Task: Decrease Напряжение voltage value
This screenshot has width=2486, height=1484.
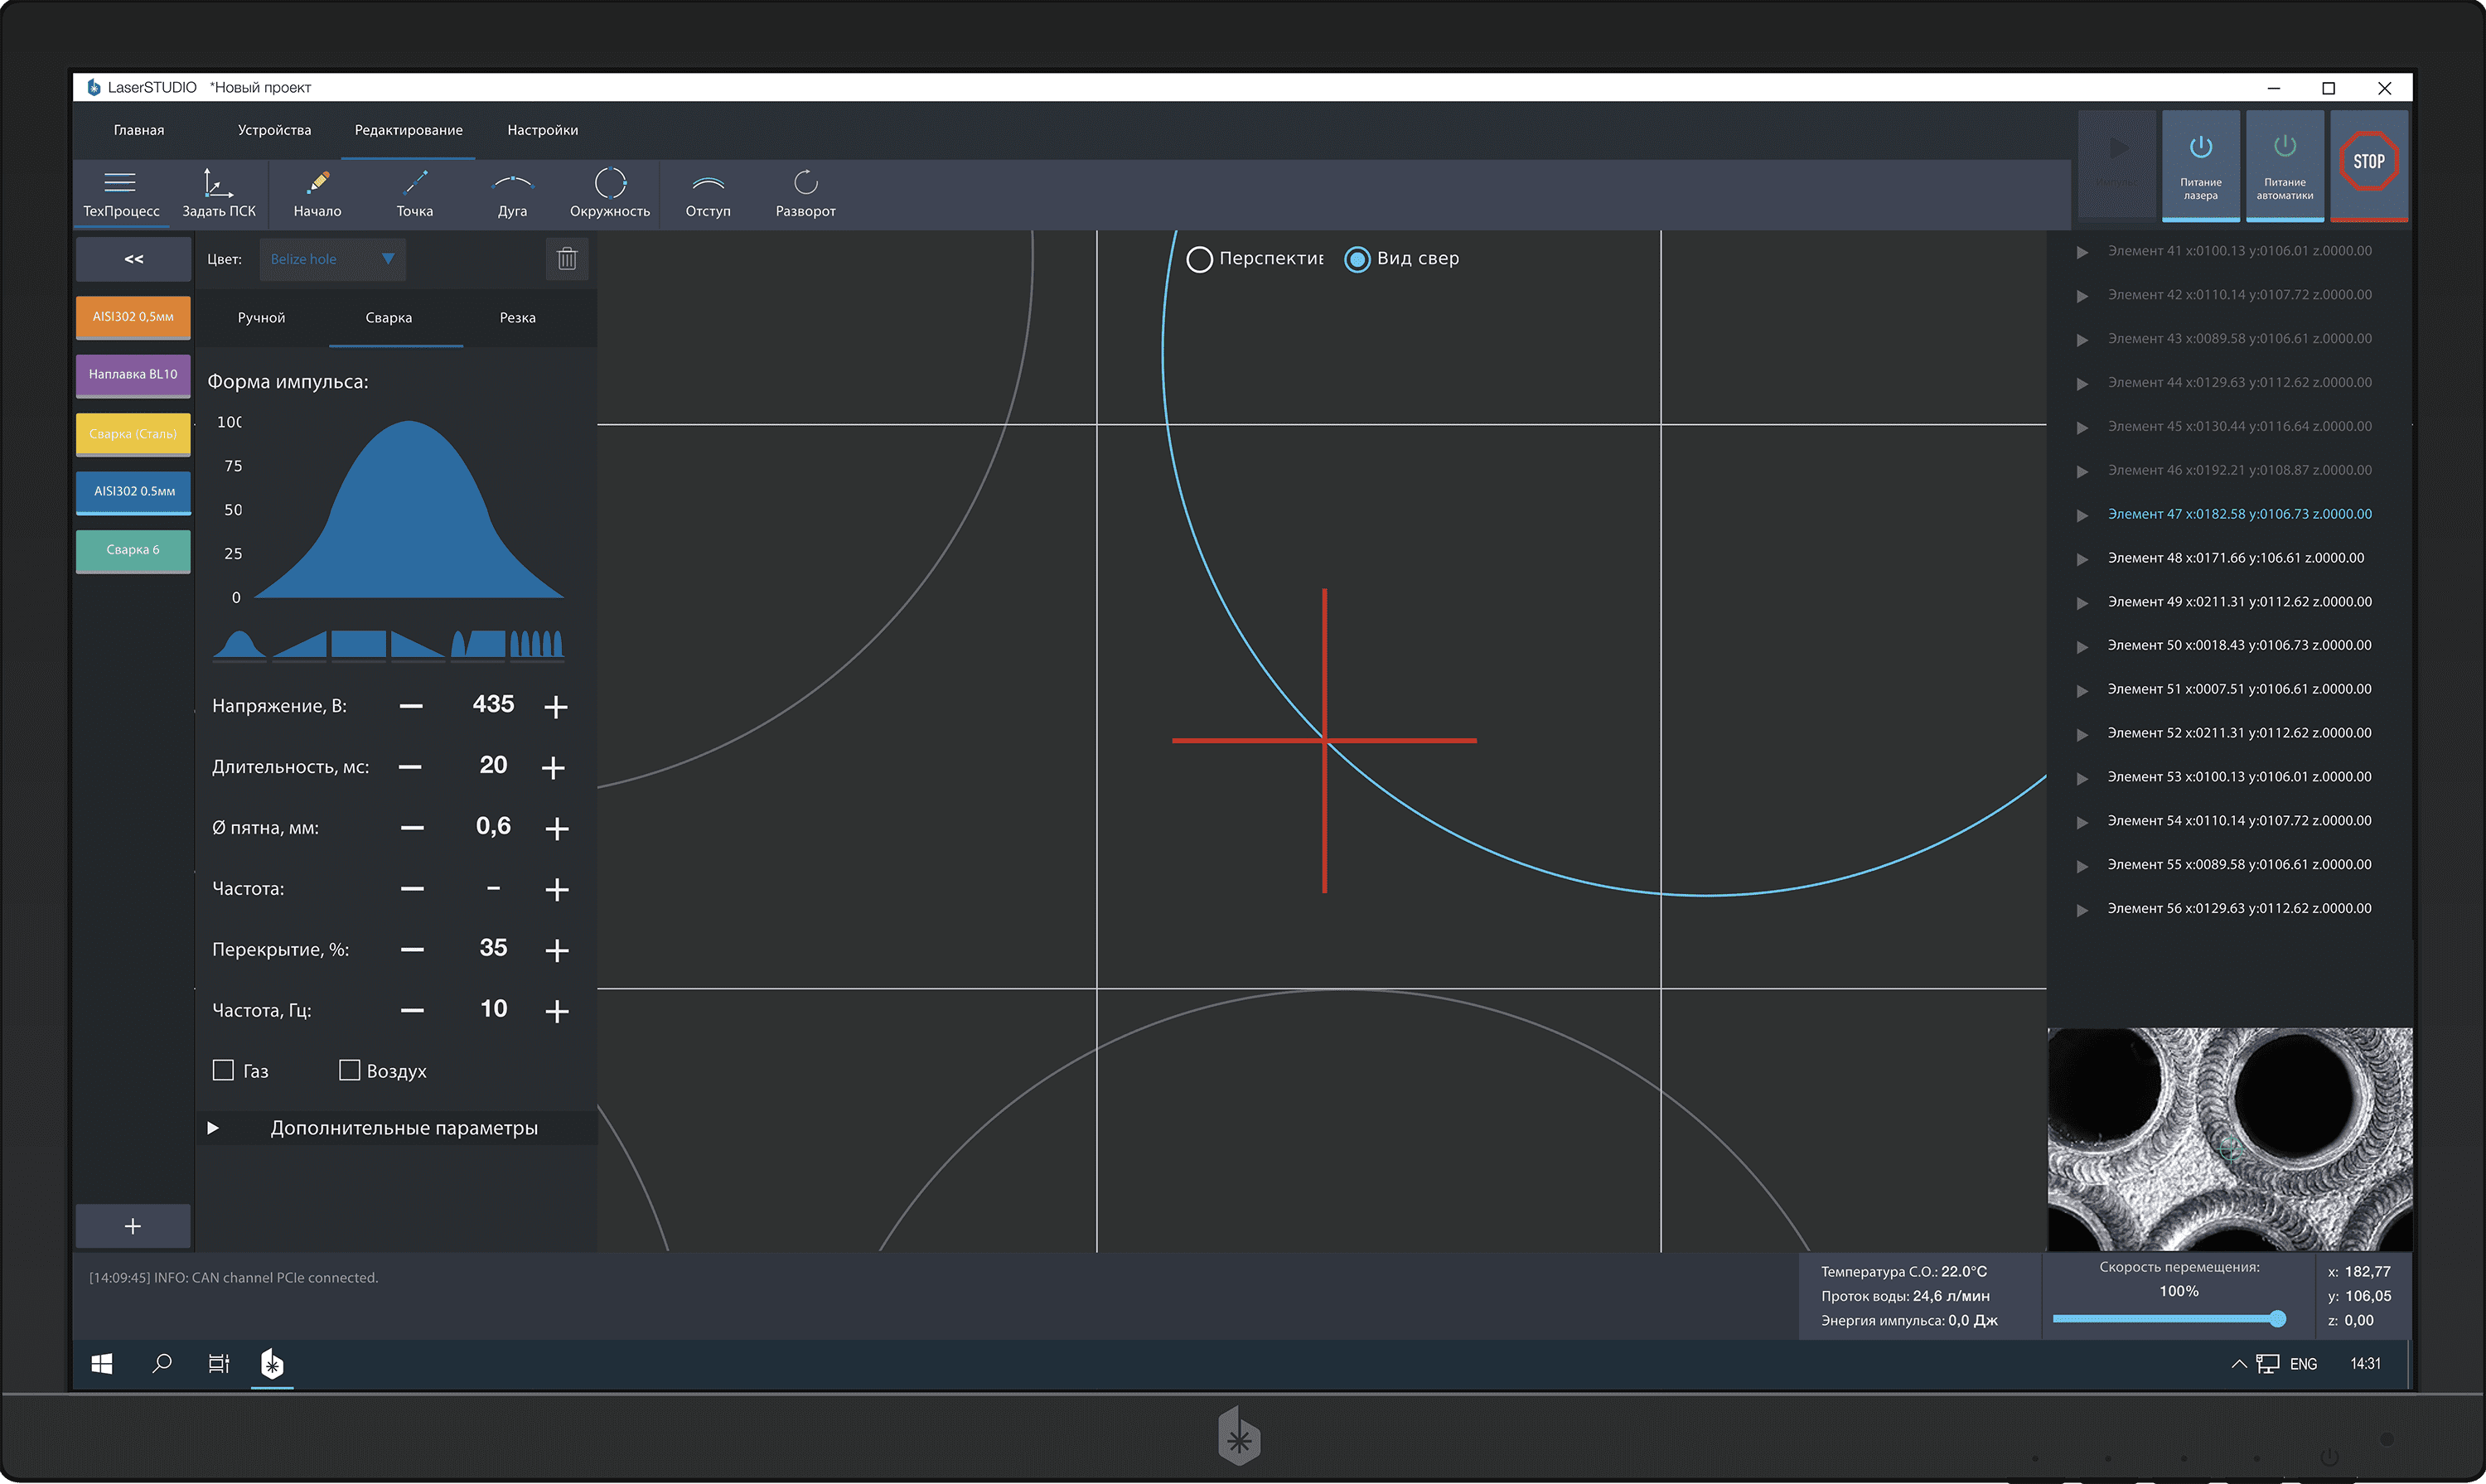Action: pos(411,706)
